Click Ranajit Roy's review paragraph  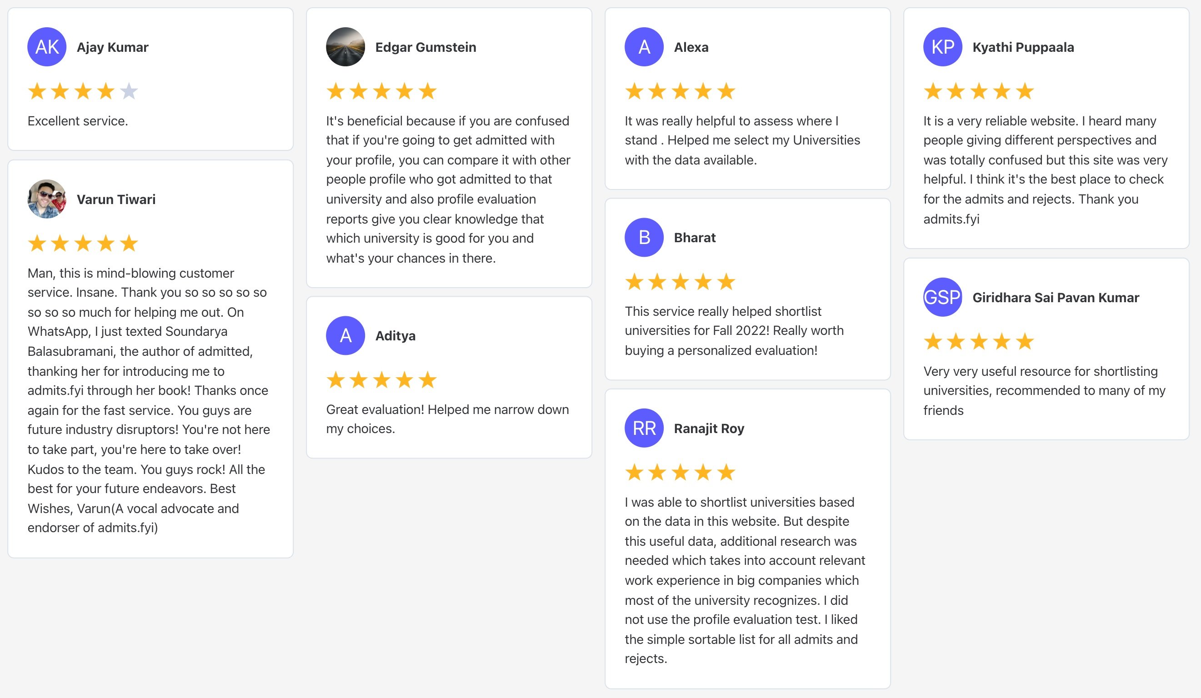coord(746,580)
